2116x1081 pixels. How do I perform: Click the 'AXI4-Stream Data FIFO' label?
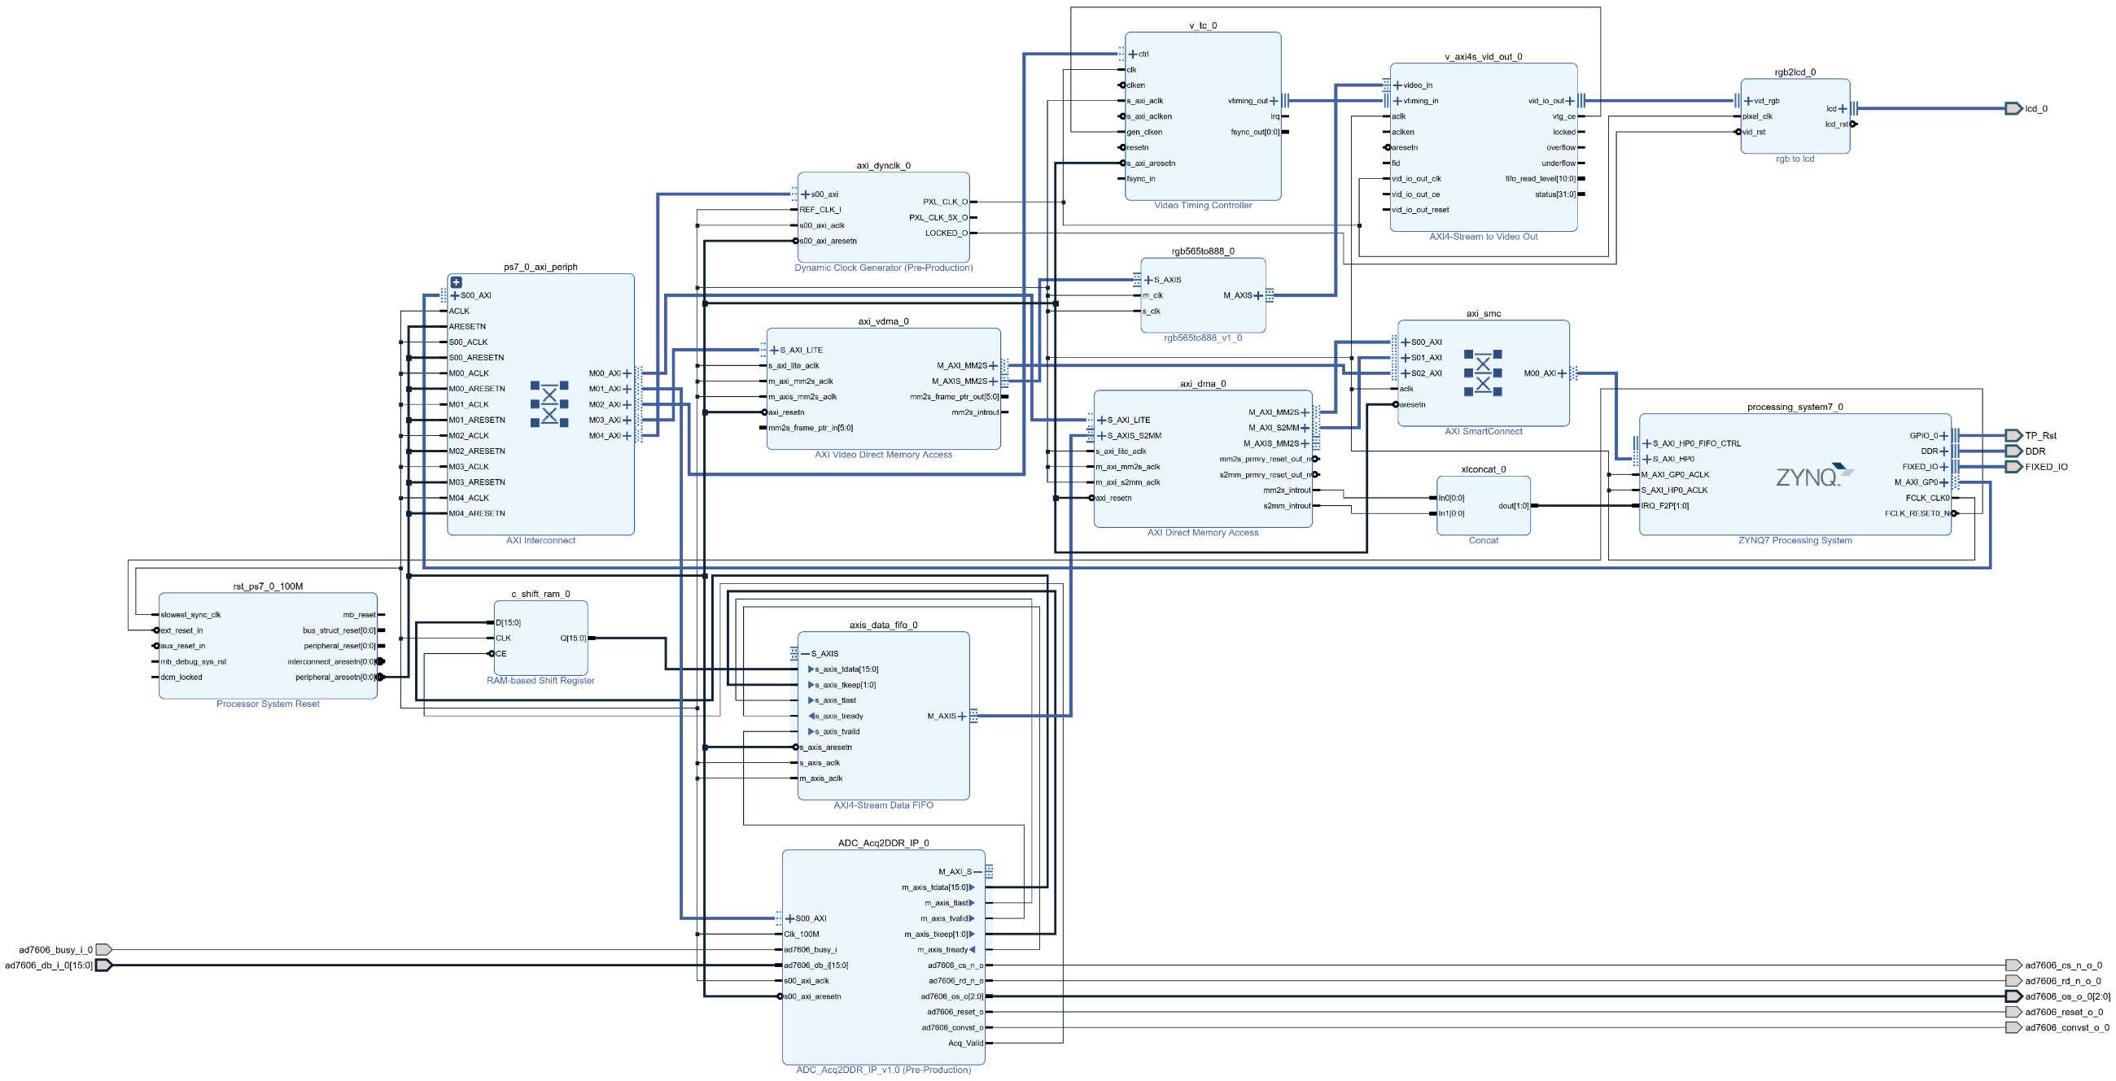point(883,806)
